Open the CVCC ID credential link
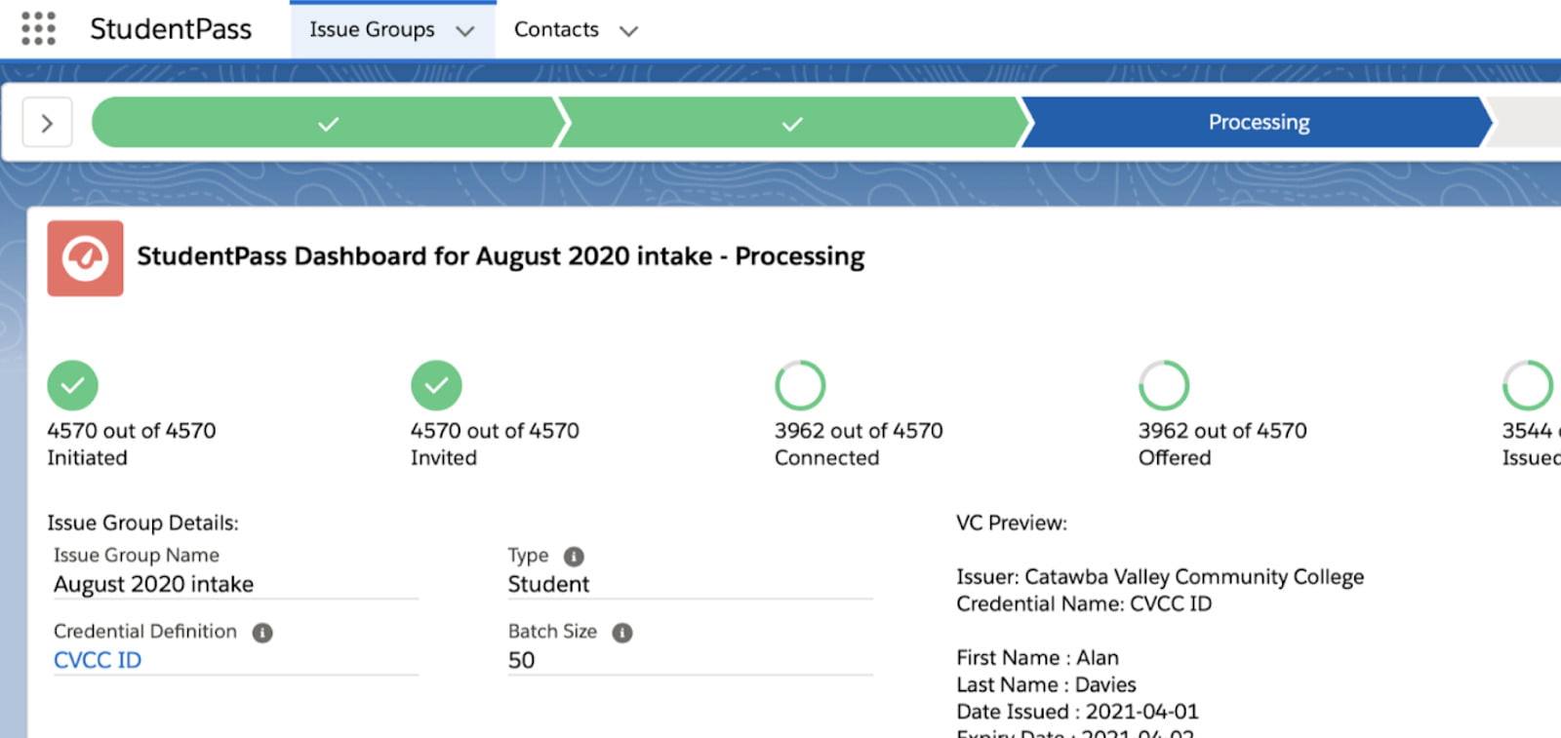 click(x=98, y=660)
